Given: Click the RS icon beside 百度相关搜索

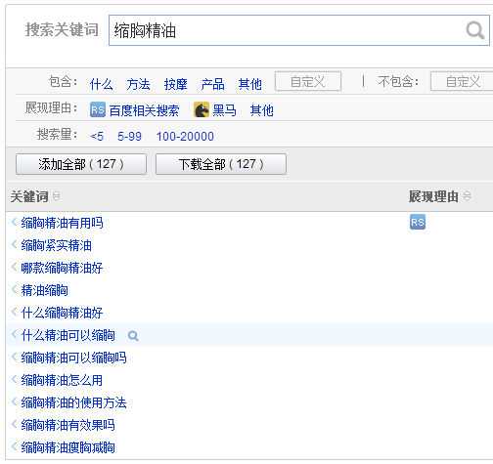Looking at the screenshot, I should point(98,109).
